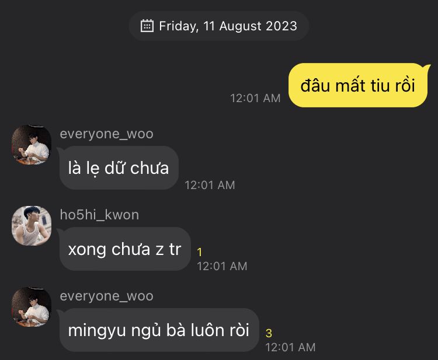Select the "xong chưa z tr" message bubble
Image resolution: width=438 pixels, height=360 pixels.
pos(125,249)
